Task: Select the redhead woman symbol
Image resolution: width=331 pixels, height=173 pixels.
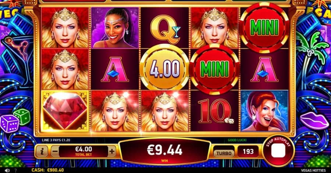Action: [264, 111]
